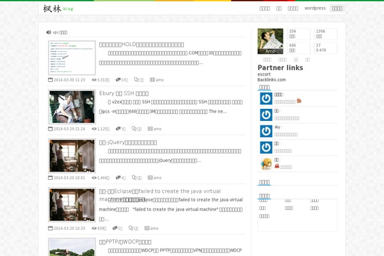The height and width of the screenshot is (256, 384).
Task: Click the 334 stat box in sidebar
Action: (298, 34)
